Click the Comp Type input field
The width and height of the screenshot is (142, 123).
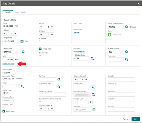[82, 87]
